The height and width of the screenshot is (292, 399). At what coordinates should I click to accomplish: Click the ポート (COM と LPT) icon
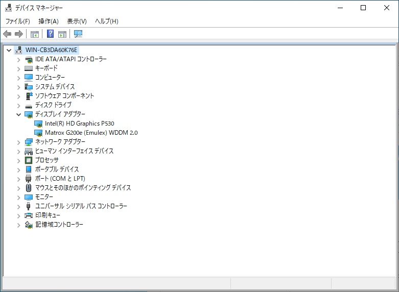29,179
